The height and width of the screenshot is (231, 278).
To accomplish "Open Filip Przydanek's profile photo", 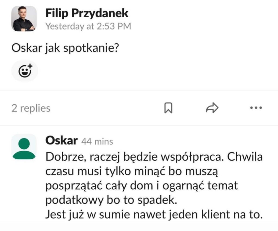I will tap(24, 19).
